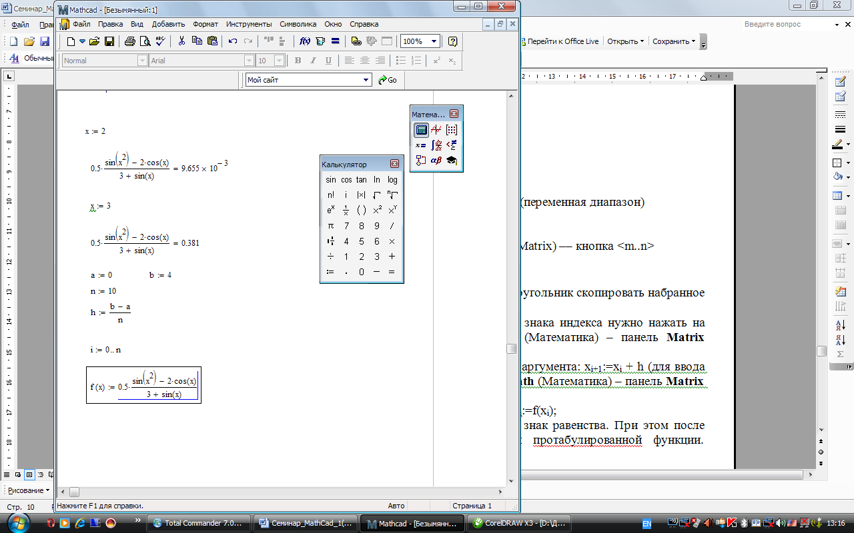The width and height of the screenshot is (854, 533).
Task: Switch to CorelDRAW X3 on the taskbar
Action: (518, 523)
